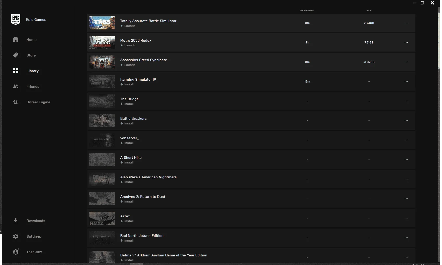Viewport: 442px width, 265px height.
Task: Open the Friends people icon
Action: (16, 86)
